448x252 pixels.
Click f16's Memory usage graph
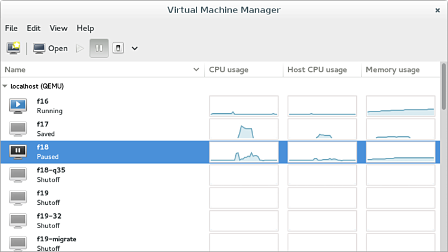click(x=400, y=105)
